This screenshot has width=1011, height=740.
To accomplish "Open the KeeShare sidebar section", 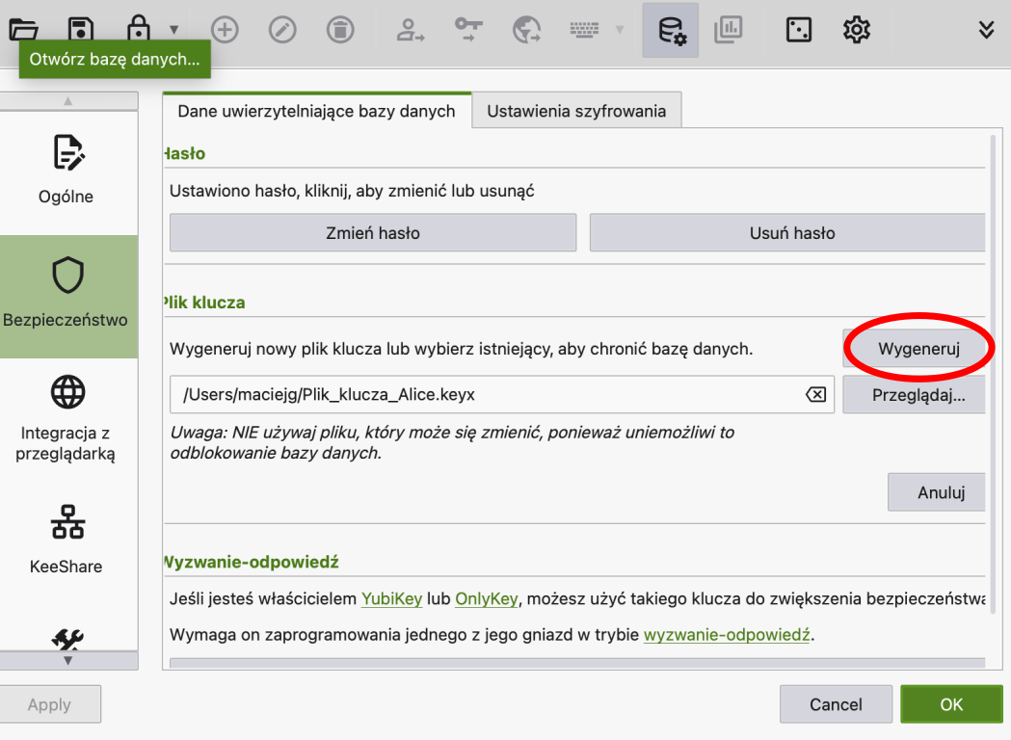I will 67,540.
